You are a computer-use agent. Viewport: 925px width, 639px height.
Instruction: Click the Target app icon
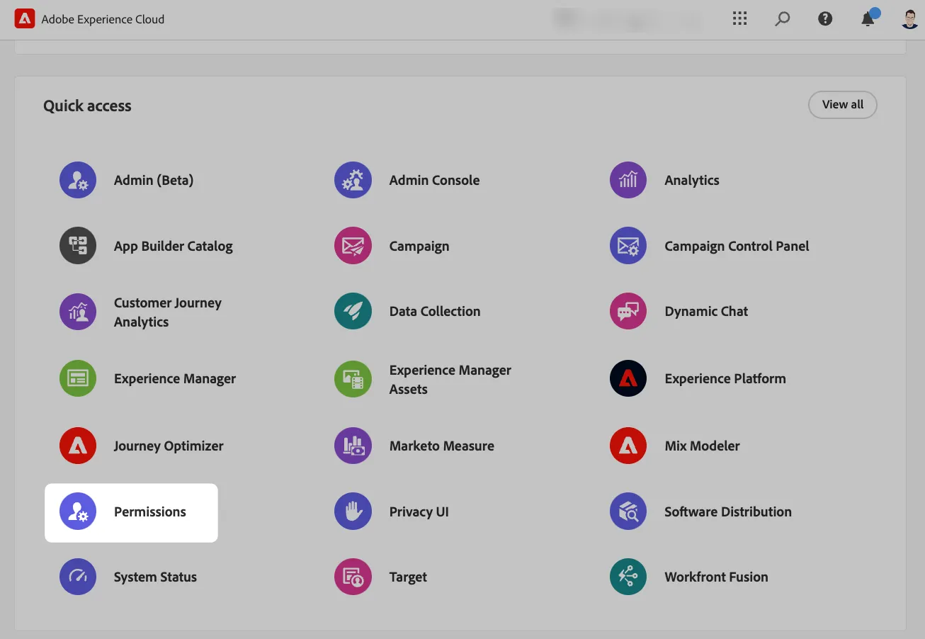353,577
